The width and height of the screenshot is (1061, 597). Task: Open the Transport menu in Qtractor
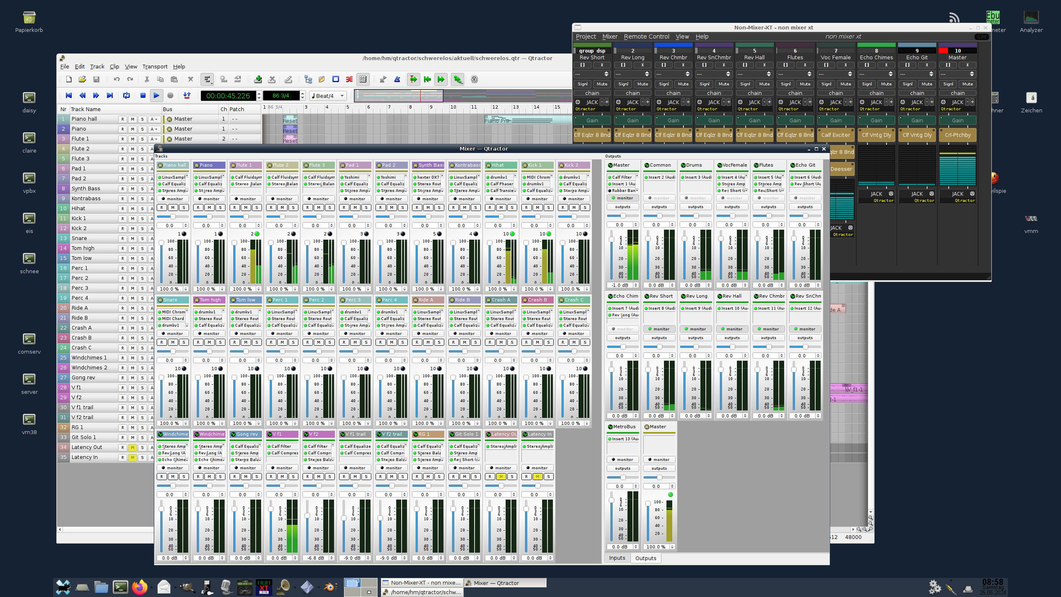pos(155,66)
